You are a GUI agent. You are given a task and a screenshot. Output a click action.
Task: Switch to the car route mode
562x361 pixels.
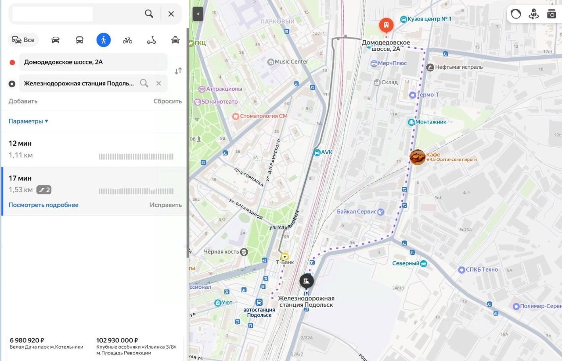(x=55, y=40)
